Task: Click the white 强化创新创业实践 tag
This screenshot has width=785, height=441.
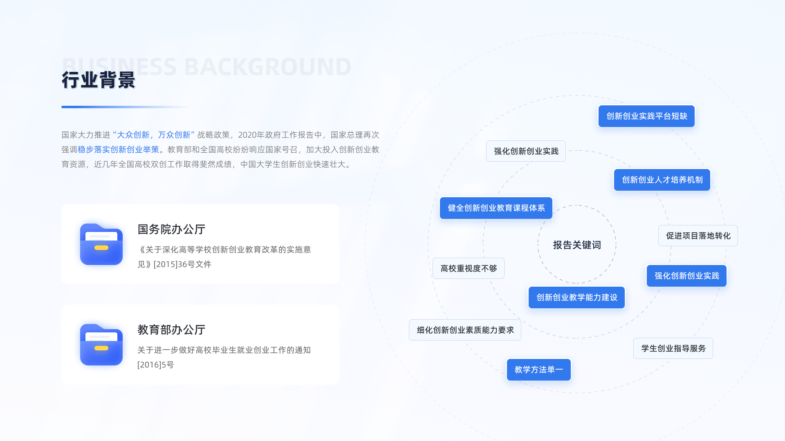Action: click(526, 151)
